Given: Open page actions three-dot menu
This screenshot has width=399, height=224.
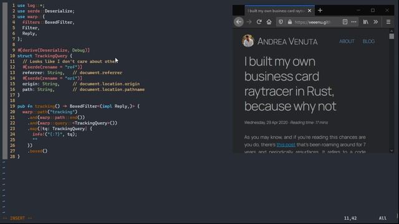Looking at the screenshot, I should coord(353,22).
